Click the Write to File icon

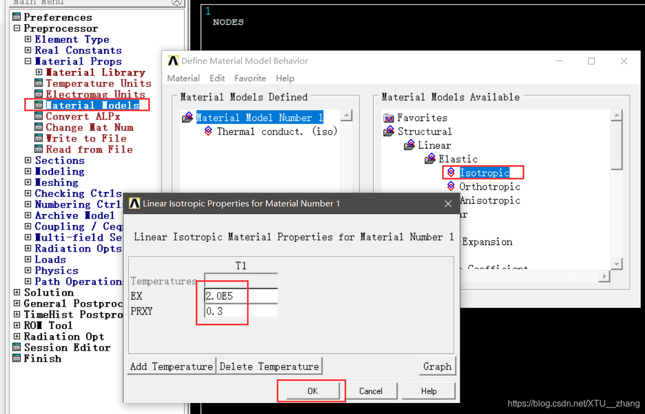pyautogui.click(x=39, y=138)
